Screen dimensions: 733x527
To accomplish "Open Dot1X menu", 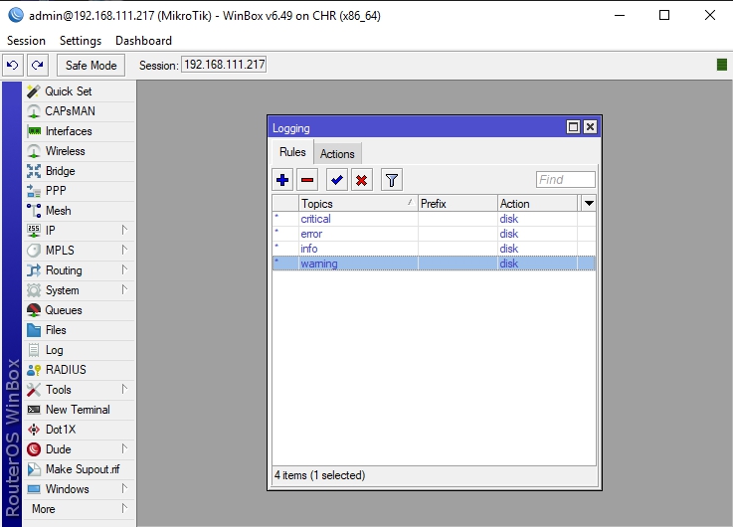I will pyautogui.click(x=80, y=430).
